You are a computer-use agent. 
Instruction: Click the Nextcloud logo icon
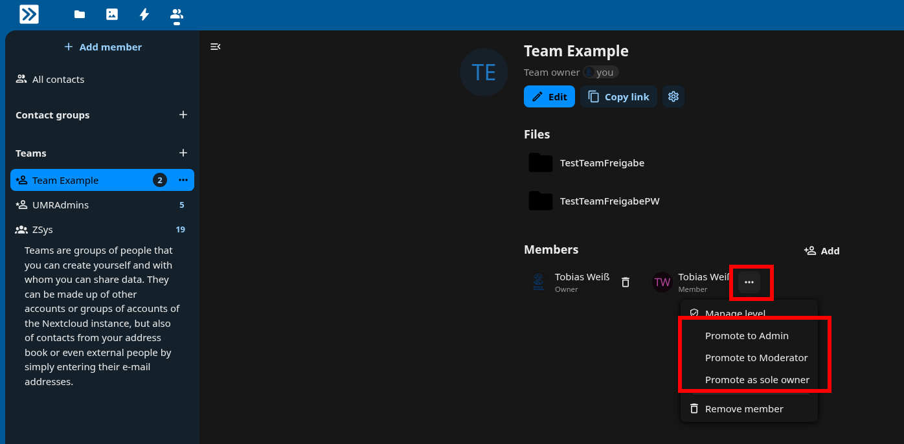[x=29, y=14]
